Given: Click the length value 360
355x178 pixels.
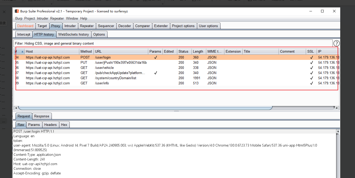Looking at the screenshot, I should [x=196, y=57].
